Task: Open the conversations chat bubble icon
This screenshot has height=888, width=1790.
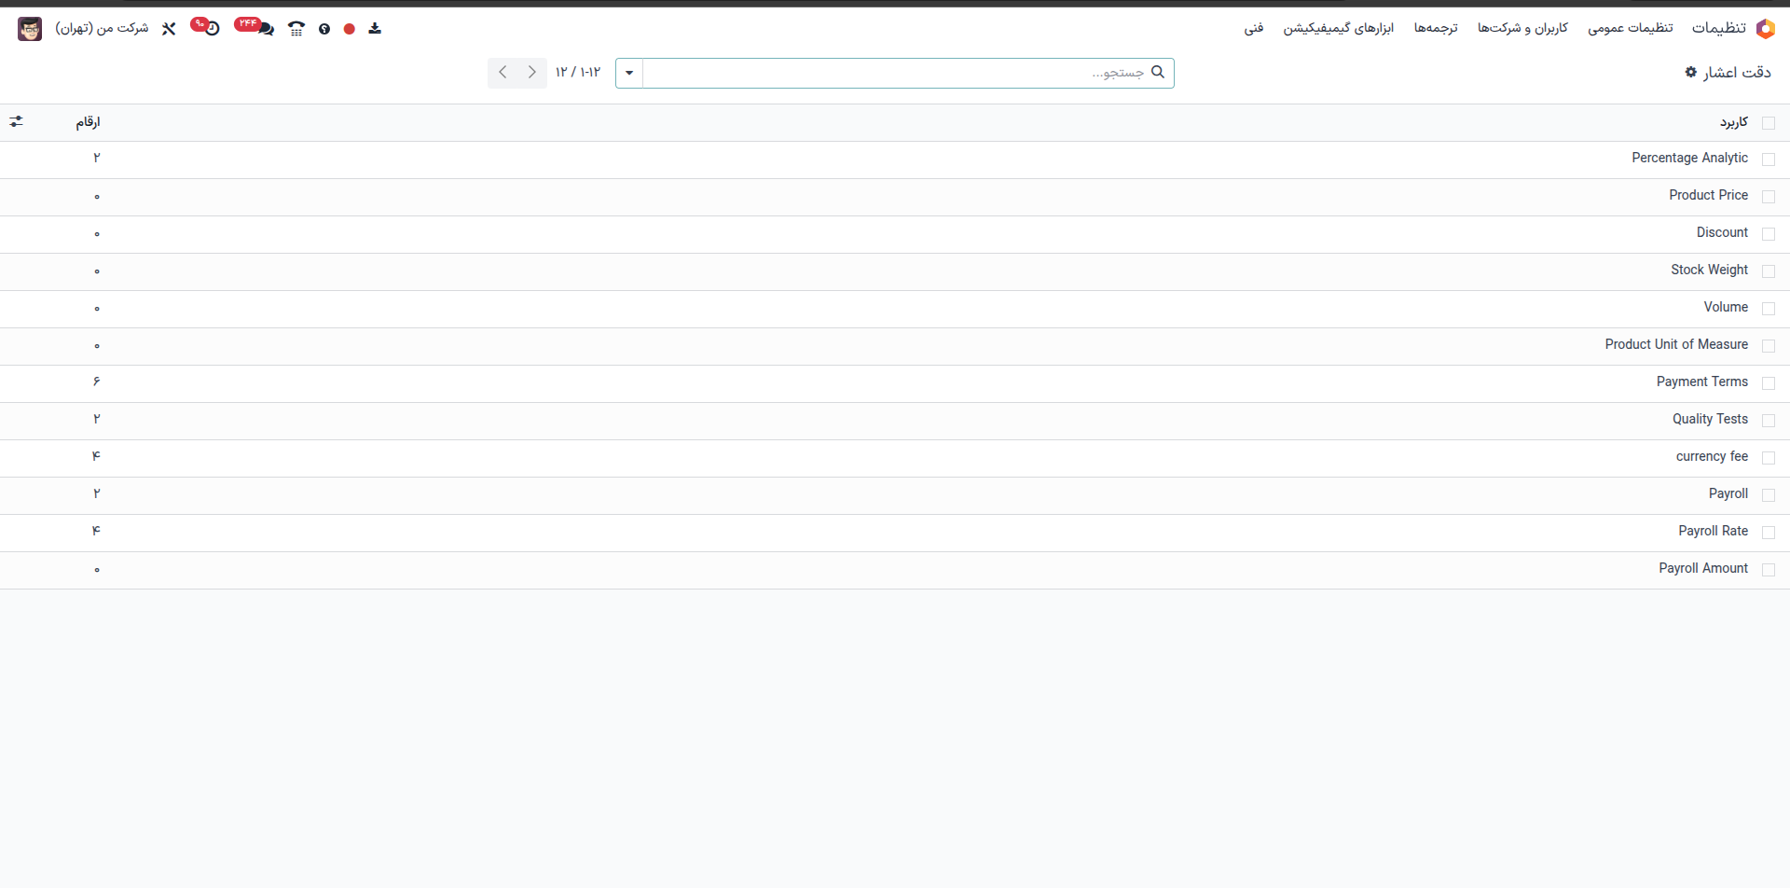Action: pyautogui.click(x=265, y=29)
